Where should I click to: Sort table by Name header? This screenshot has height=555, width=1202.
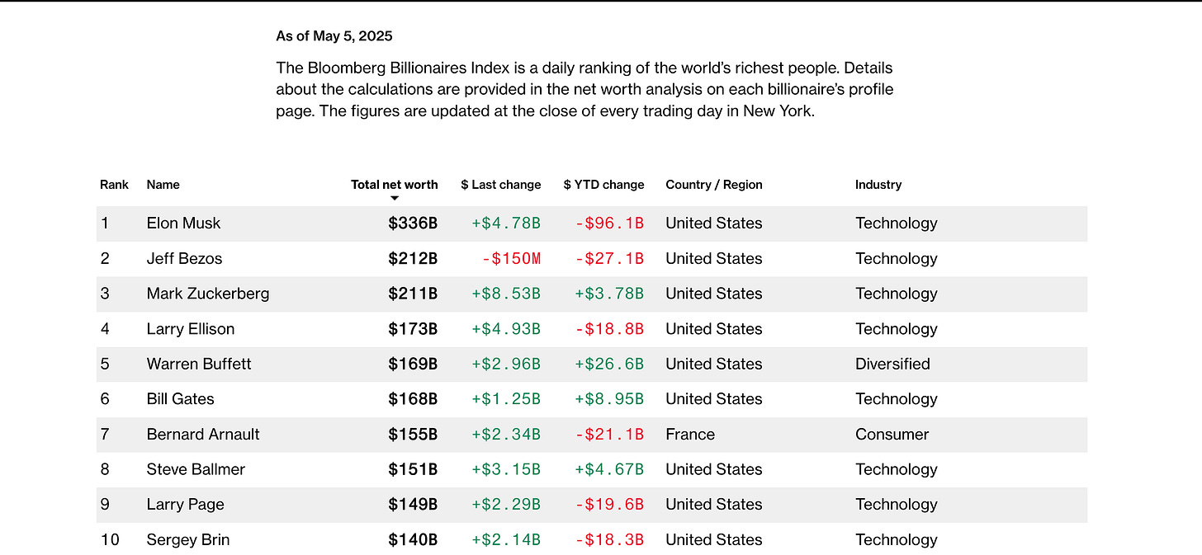(163, 185)
